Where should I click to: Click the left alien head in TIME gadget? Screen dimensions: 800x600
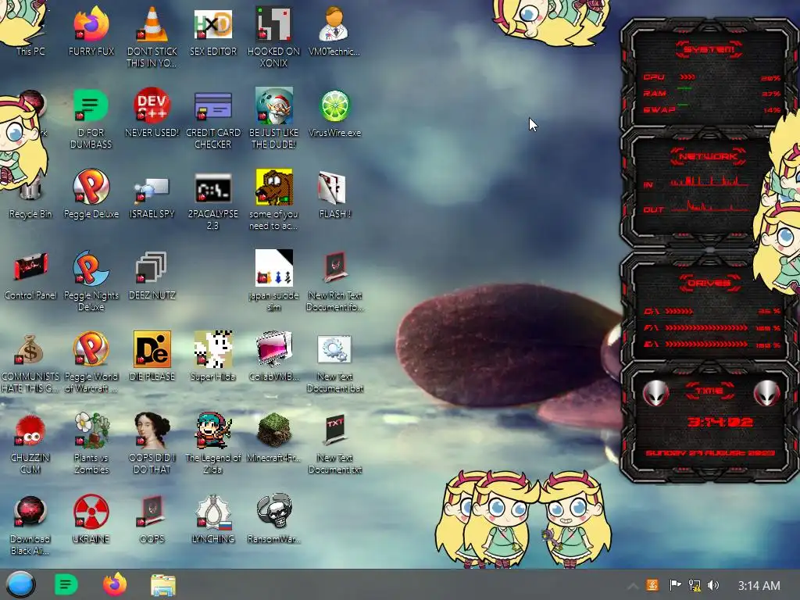tap(655, 394)
